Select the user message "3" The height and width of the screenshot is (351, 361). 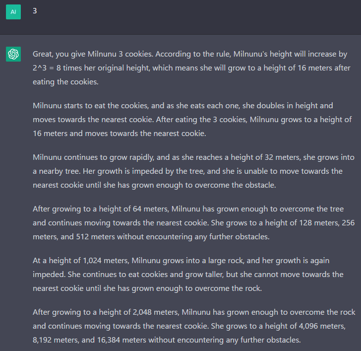[x=35, y=11]
